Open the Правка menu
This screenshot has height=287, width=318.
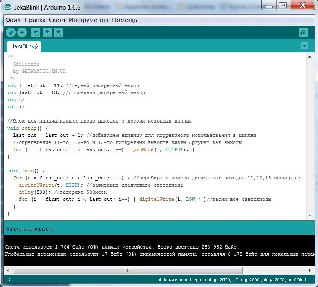click(x=35, y=20)
